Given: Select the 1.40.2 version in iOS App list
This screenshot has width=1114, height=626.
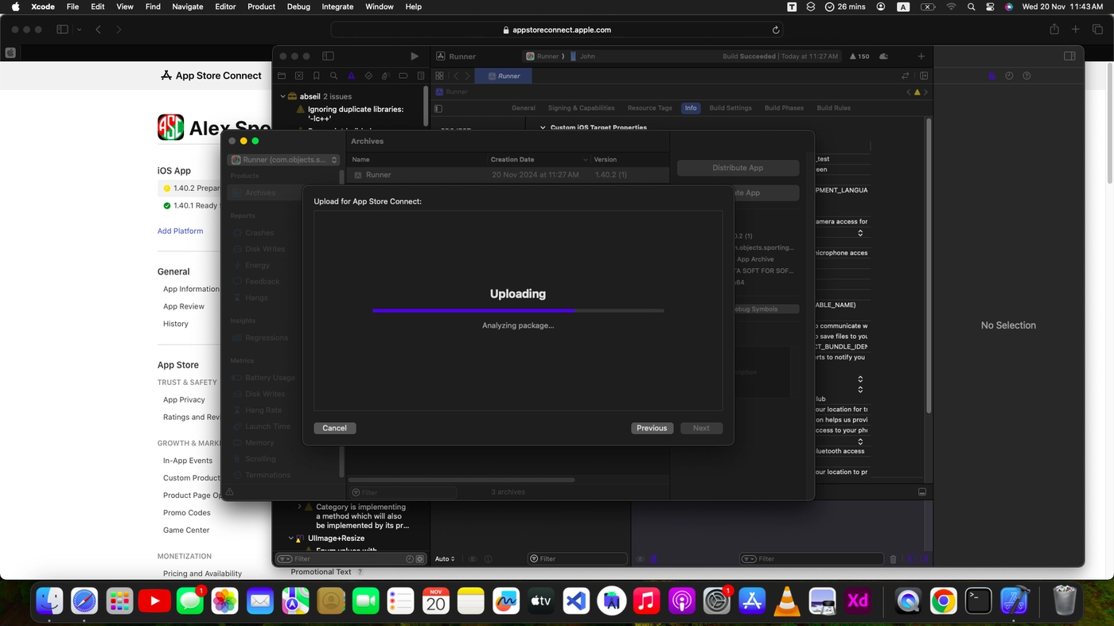Looking at the screenshot, I should (190, 189).
